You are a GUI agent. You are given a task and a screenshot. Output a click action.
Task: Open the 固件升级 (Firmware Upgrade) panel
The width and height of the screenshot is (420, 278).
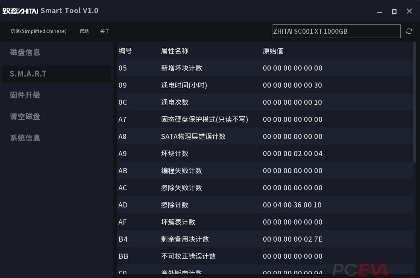pos(25,95)
